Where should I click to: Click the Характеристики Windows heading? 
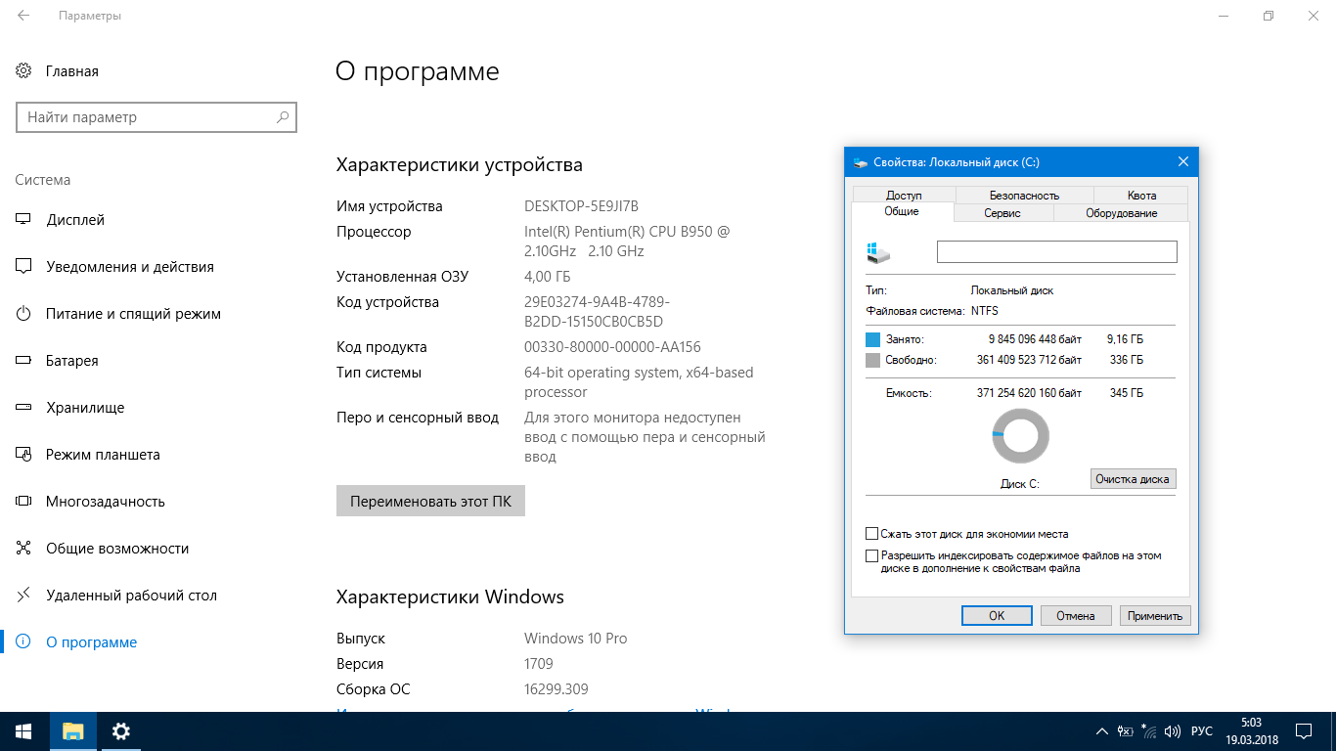(450, 596)
